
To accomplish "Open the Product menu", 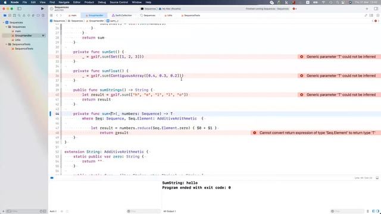I will pyautogui.click(x=89, y=2).
